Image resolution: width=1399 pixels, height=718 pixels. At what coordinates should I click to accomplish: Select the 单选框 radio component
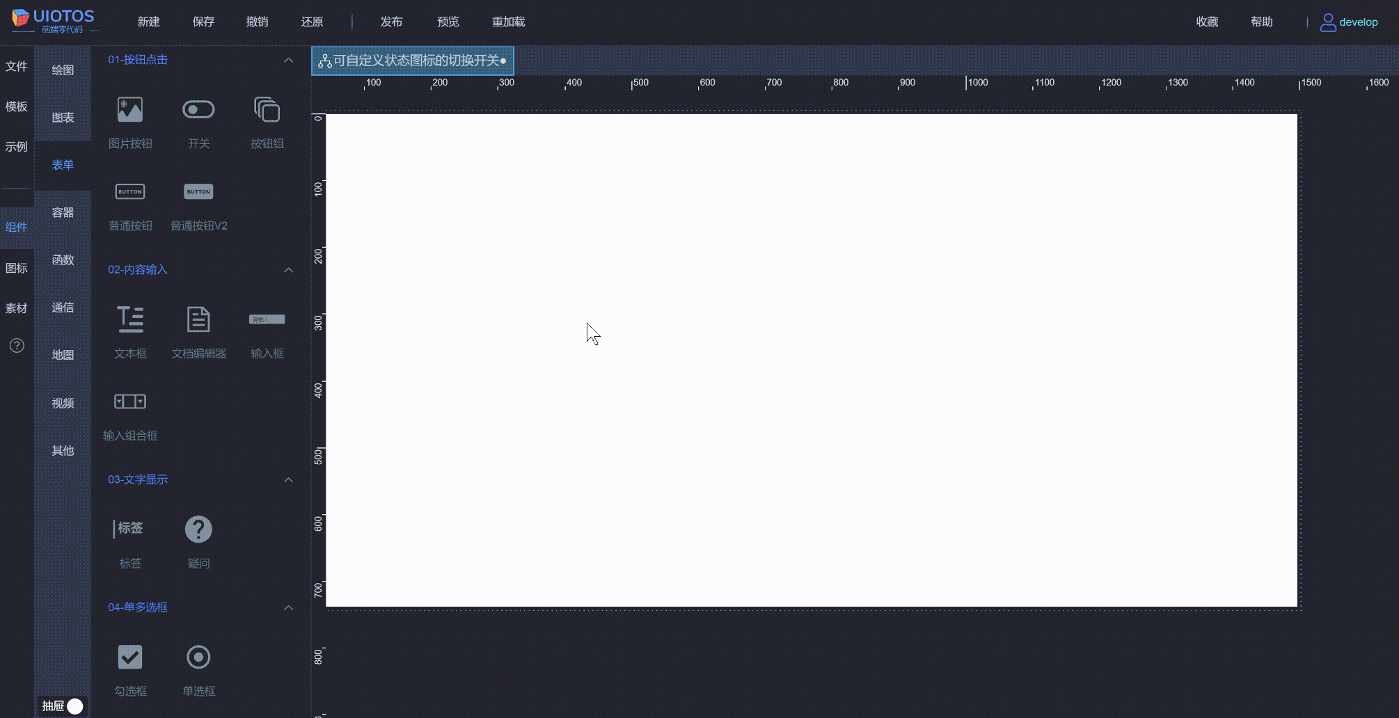click(198, 657)
